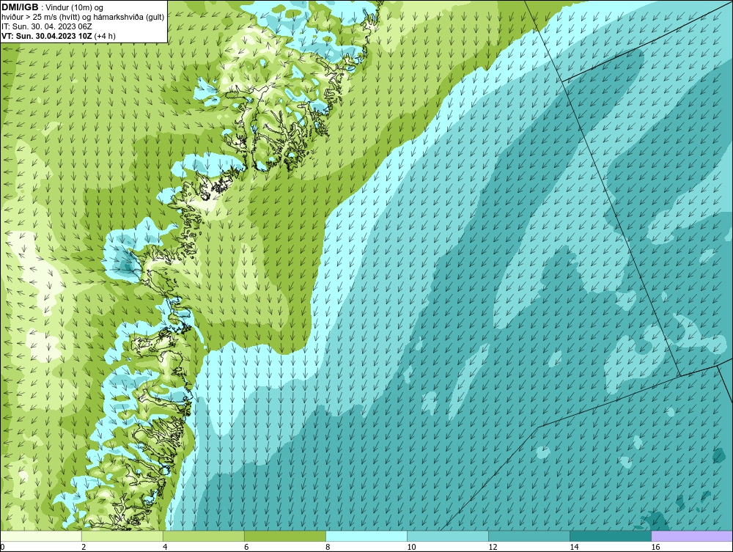This screenshot has width=733, height=552.
Task: Click the purple swatch above 16 m/s
Action: coord(692,536)
